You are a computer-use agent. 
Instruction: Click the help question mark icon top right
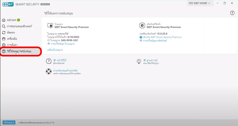(232, 13)
